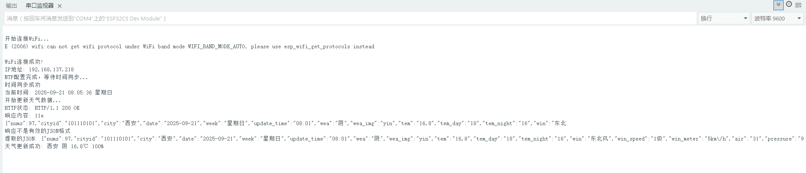This screenshot has height=173, width=806.
Task: Open the 波特率 9600 baud rate dropdown
Action: pos(777,18)
